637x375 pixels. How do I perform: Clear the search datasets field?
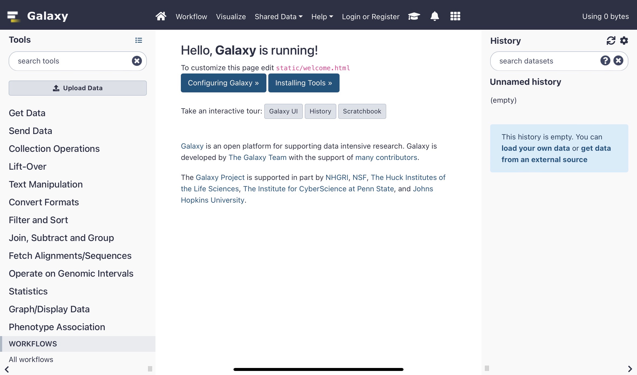[x=618, y=61]
